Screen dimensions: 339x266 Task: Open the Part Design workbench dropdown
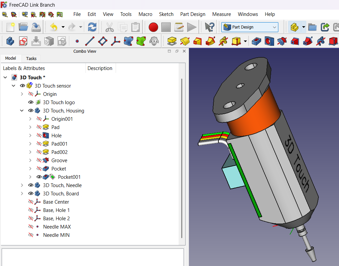250,27
